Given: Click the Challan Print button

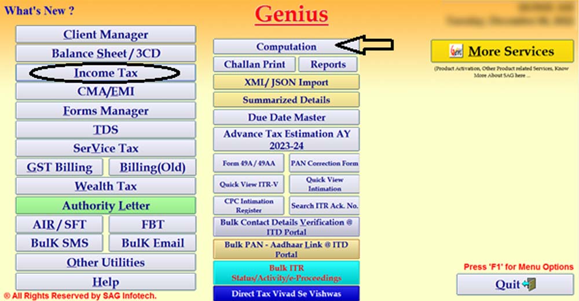Looking at the screenshot, I should [254, 64].
